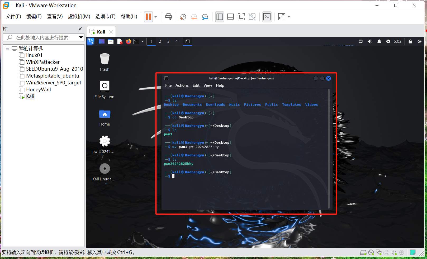The height and width of the screenshot is (259, 427).
Task: Open the snapshot manager icon
Action: [x=205, y=17]
